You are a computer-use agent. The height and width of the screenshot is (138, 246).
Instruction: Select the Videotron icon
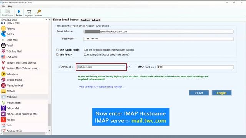[3, 74]
